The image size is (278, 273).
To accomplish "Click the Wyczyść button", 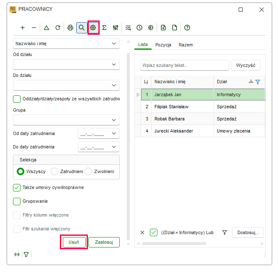I will coord(246,65).
